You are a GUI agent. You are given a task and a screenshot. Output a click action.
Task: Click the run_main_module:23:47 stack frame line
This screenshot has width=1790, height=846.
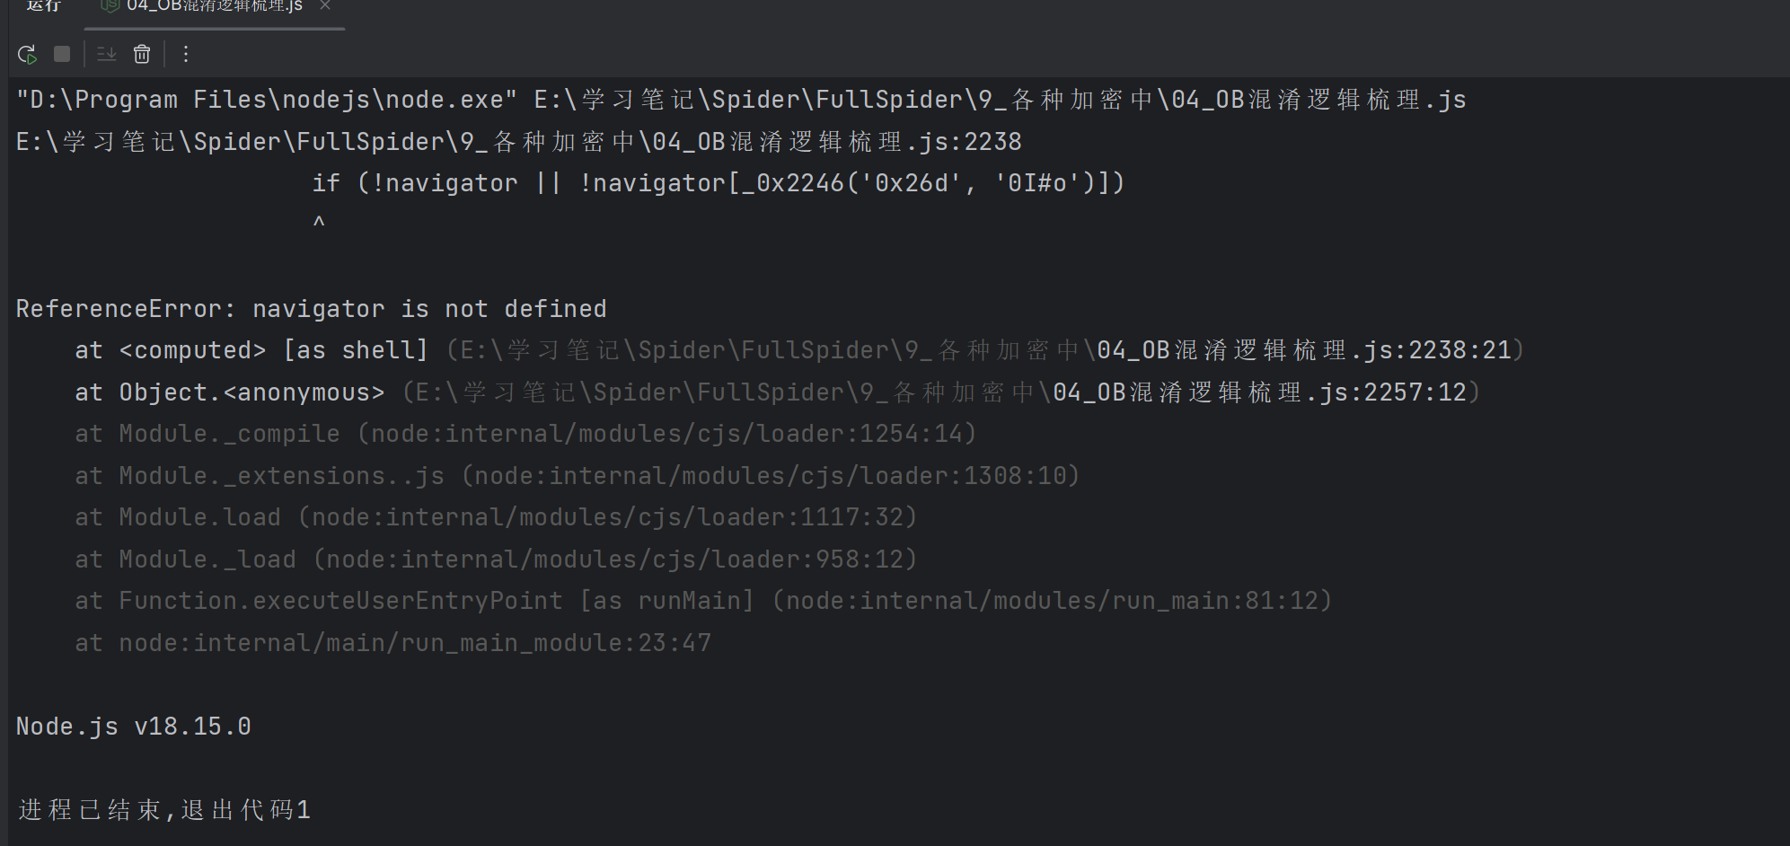(x=392, y=643)
